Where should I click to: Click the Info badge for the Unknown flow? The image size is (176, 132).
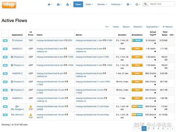(5, 41)
